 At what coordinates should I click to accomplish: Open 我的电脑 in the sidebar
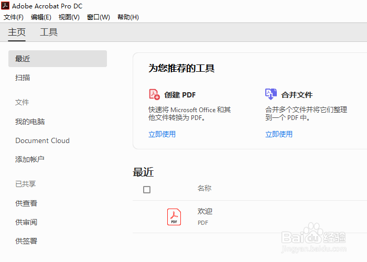pos(30,122)
